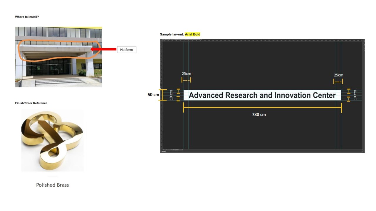Click the Advanced Research and Innovation Center text

[x=262, y=95]
